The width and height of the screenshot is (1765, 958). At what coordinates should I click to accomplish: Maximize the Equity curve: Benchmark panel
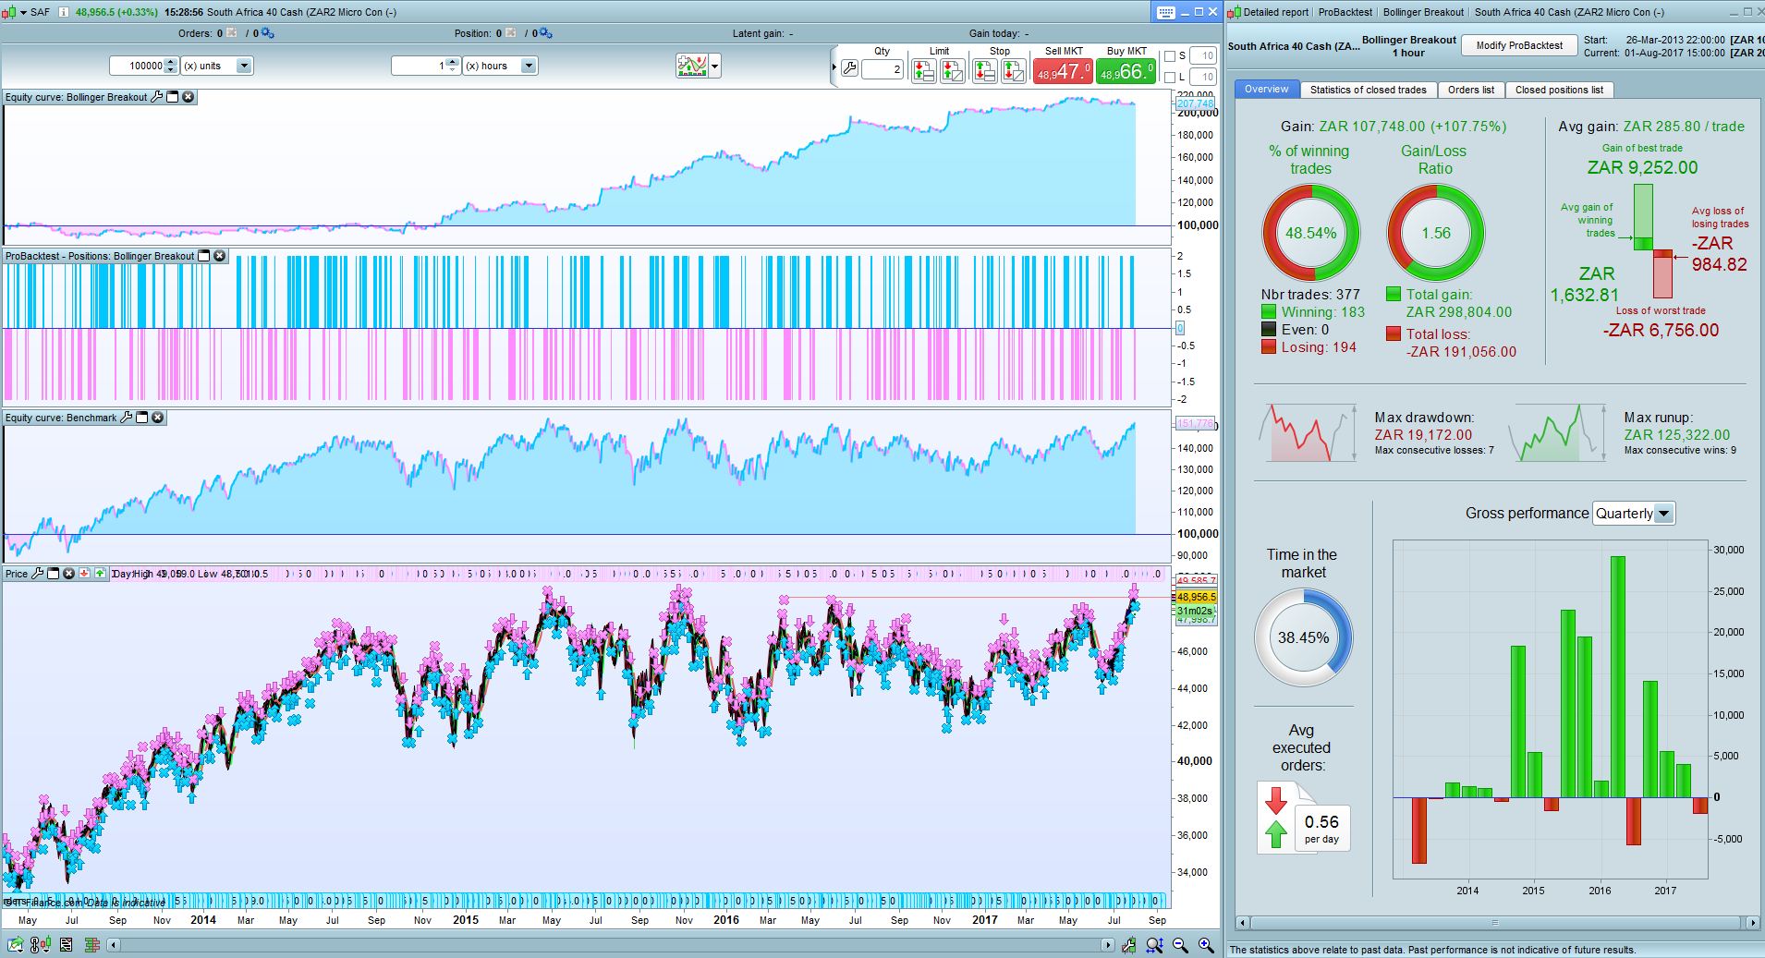(142, 418)
